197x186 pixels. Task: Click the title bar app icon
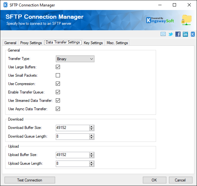[x=5, y=5]
